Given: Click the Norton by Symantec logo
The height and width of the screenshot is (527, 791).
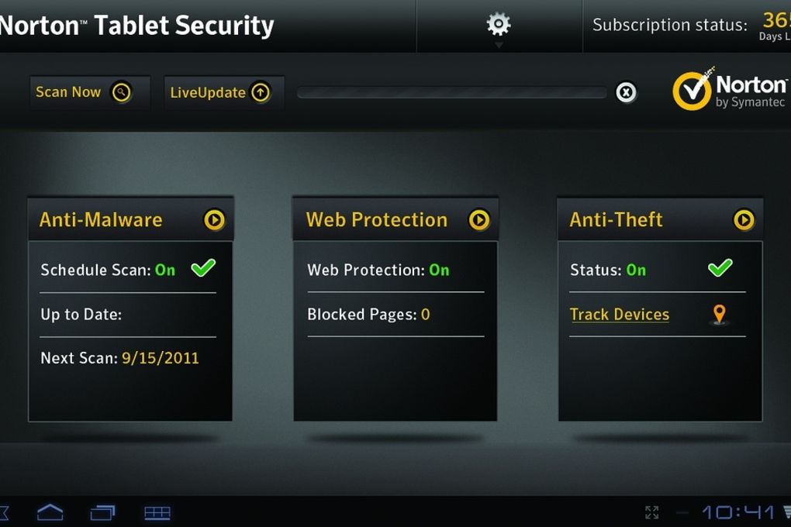Looking at the screenshot, I should pyautogui.click(x=730, y=90).
